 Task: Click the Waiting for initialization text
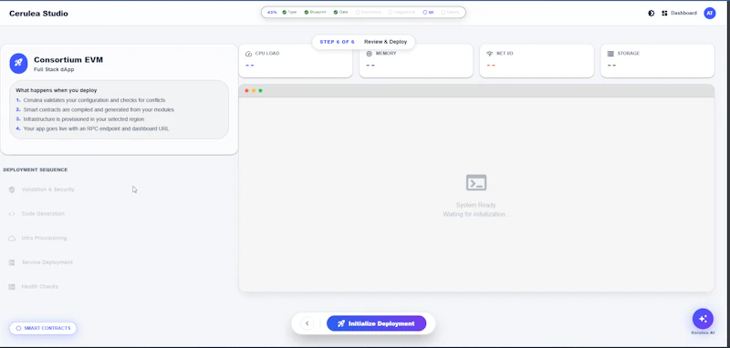(x=476, y=214)
